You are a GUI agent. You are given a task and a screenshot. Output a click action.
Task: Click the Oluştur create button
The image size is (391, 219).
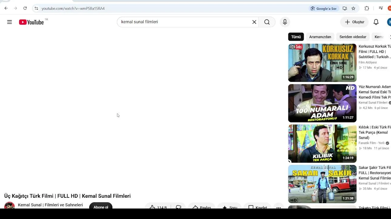coord(354,22)
